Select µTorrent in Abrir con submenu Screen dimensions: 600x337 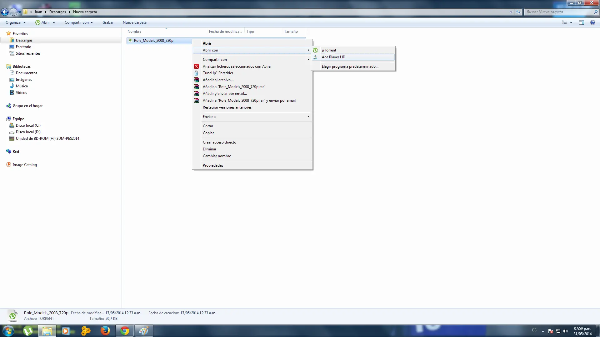[353, 50]
